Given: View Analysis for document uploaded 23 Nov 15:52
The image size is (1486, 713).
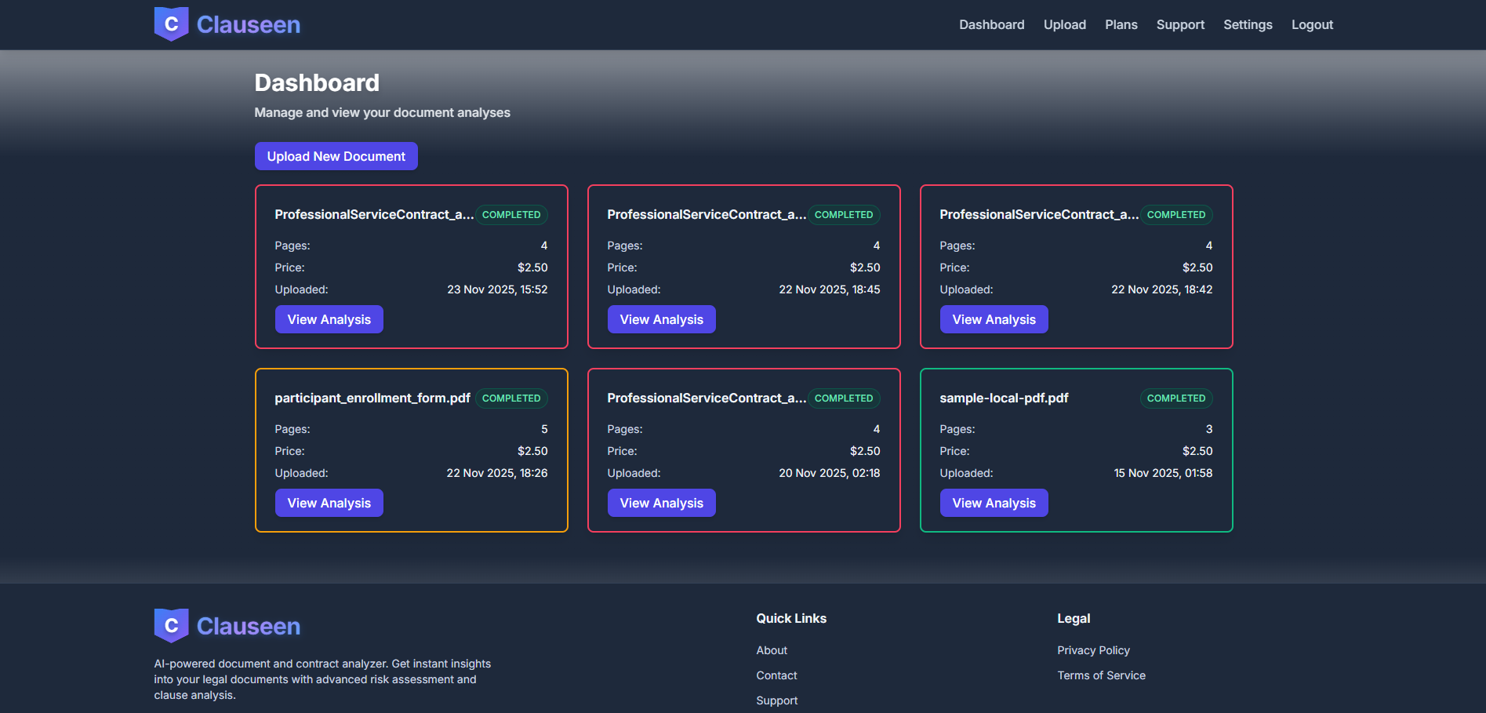Looking at the screenshot, I should pyautogui.click(x=329, y=319).
